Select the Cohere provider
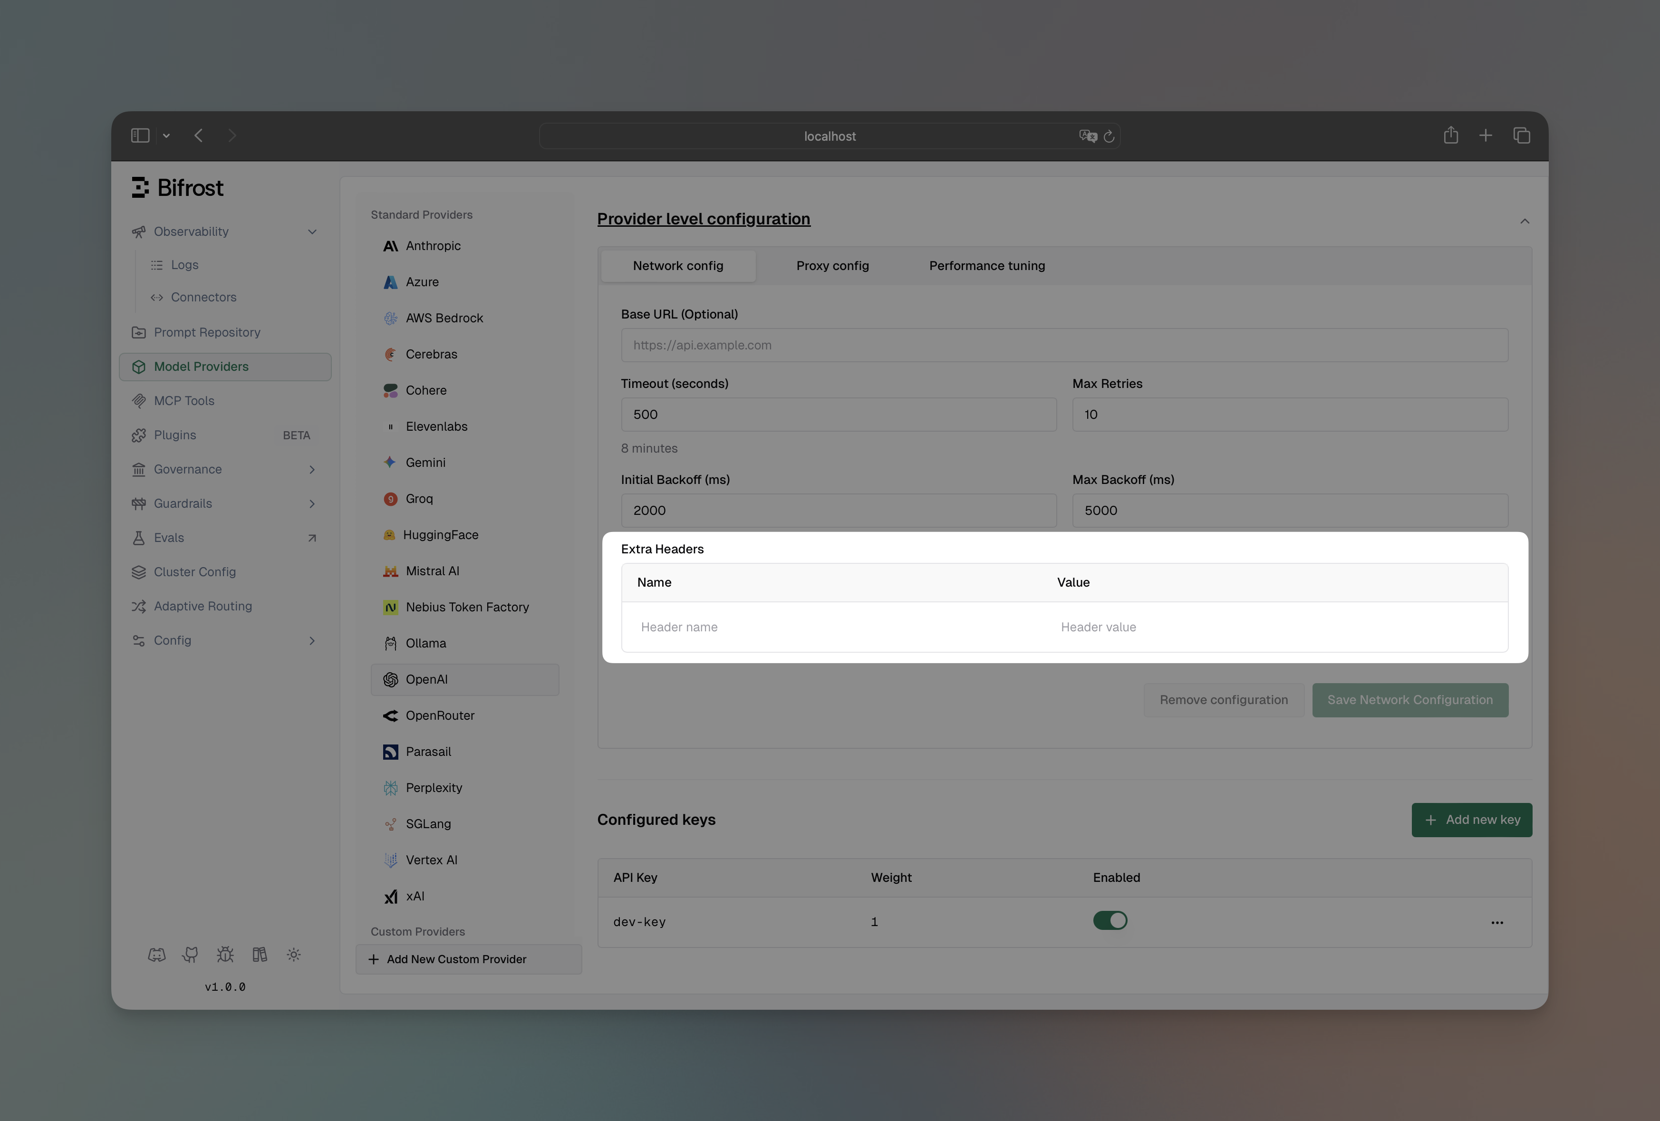1660x1121 pixels. [464, 390]
